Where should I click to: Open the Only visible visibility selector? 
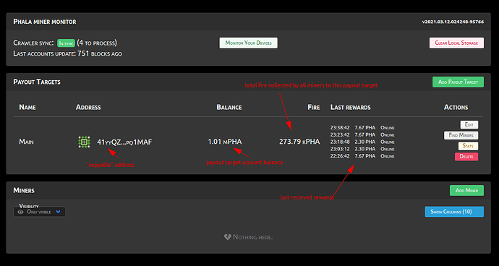[x=40, y=212]
